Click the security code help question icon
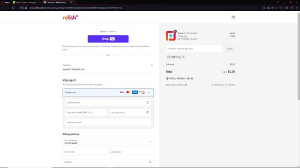This screenshot has height=168, width=300. [x=148, y=112]
